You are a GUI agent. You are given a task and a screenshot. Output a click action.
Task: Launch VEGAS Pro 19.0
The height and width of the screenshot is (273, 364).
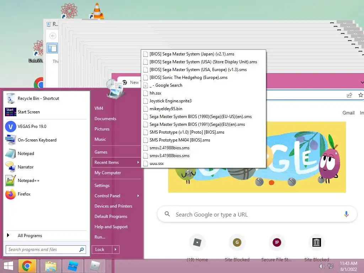[x=46, y=127]
